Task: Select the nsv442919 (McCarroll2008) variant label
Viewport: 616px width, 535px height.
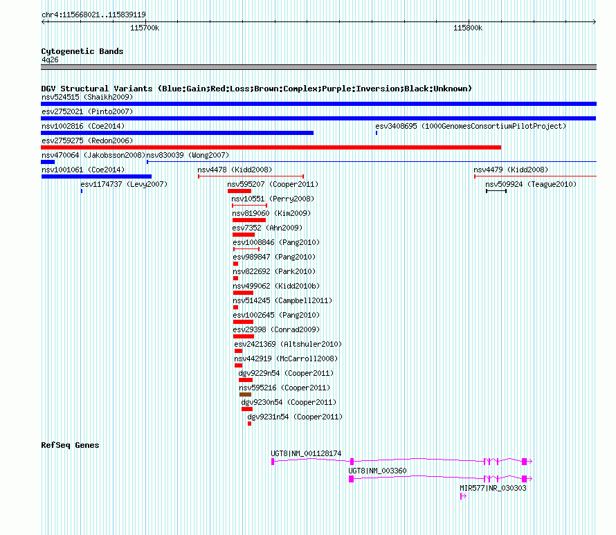Action: pyautogui.click(x=286, y=359)
